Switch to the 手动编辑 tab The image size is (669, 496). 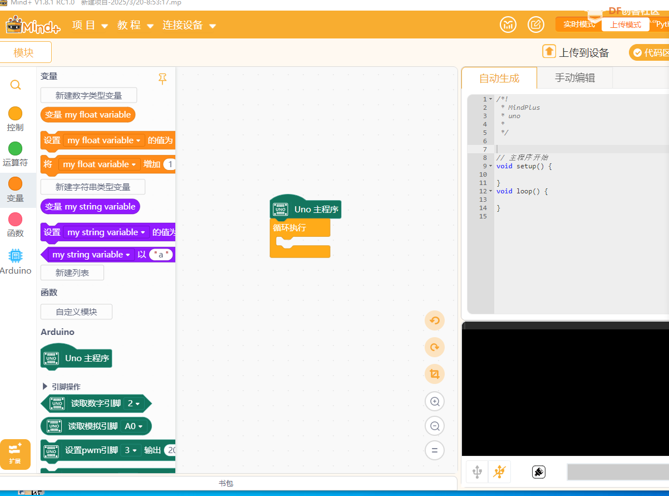[x=575, y=78]
